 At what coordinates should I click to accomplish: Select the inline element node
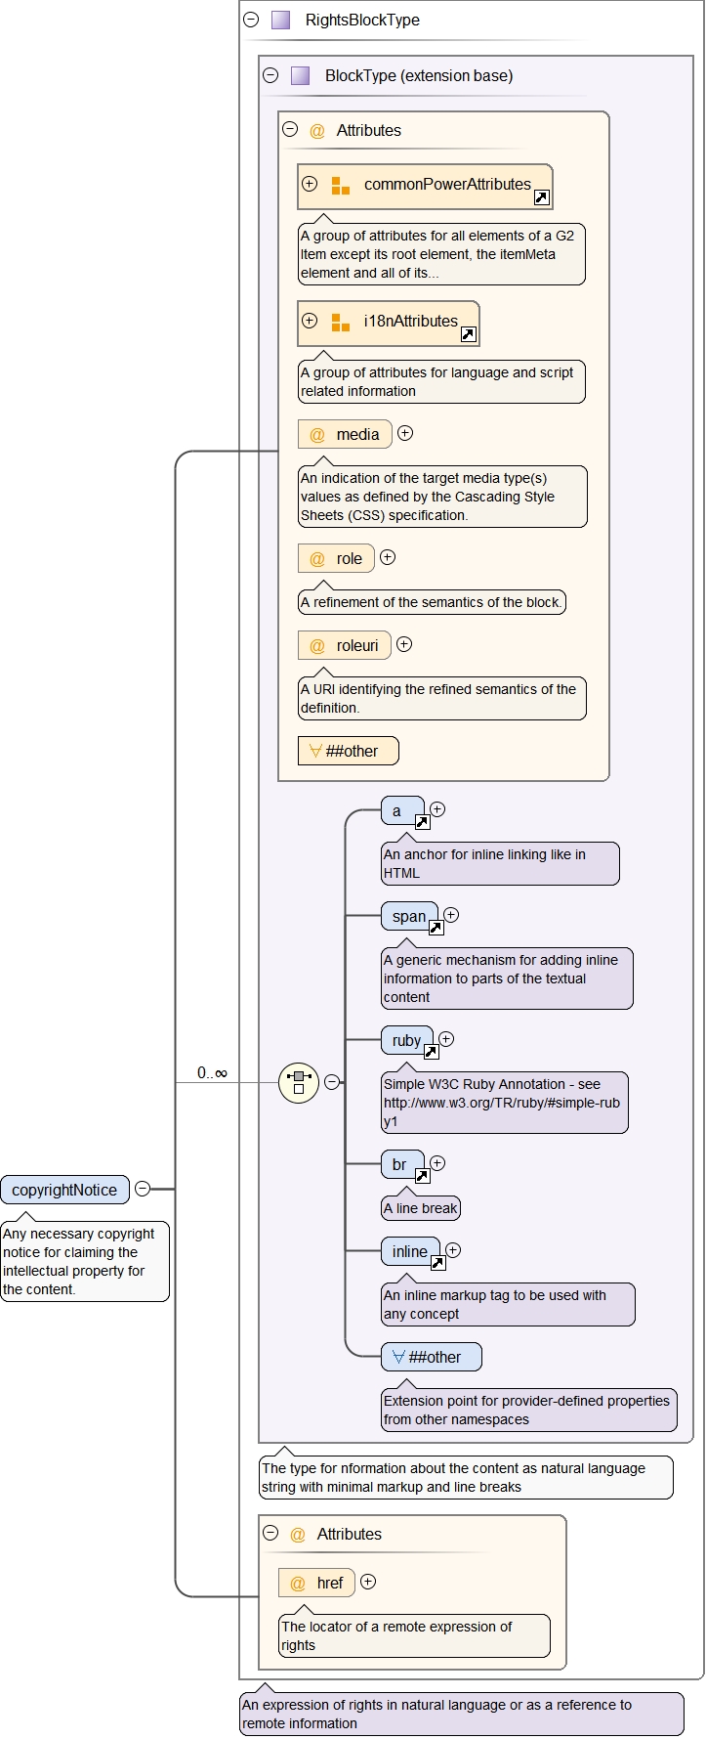[x=409, y=1251]
